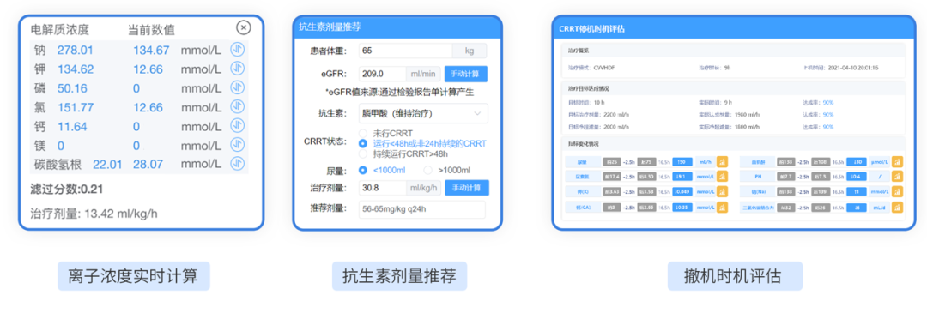The width and height of the screenshot is (927, 313).
Task: Click the 治疗模式 CVVHDF value
Action: pos(603,68)
